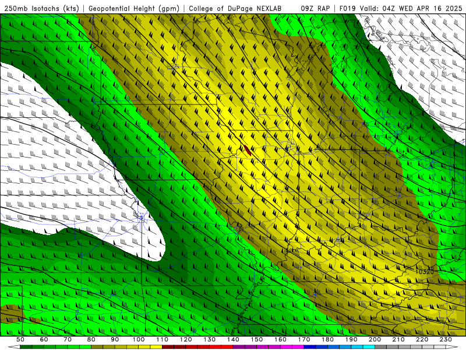Click the "230" value on the color scale
The height and width of the screenshot is (350, 466).
click(x=446, y=339)
